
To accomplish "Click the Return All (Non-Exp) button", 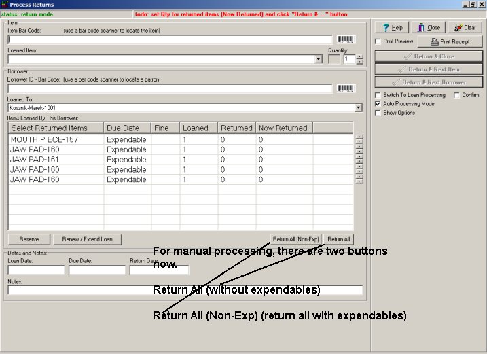I will [295, 239].
